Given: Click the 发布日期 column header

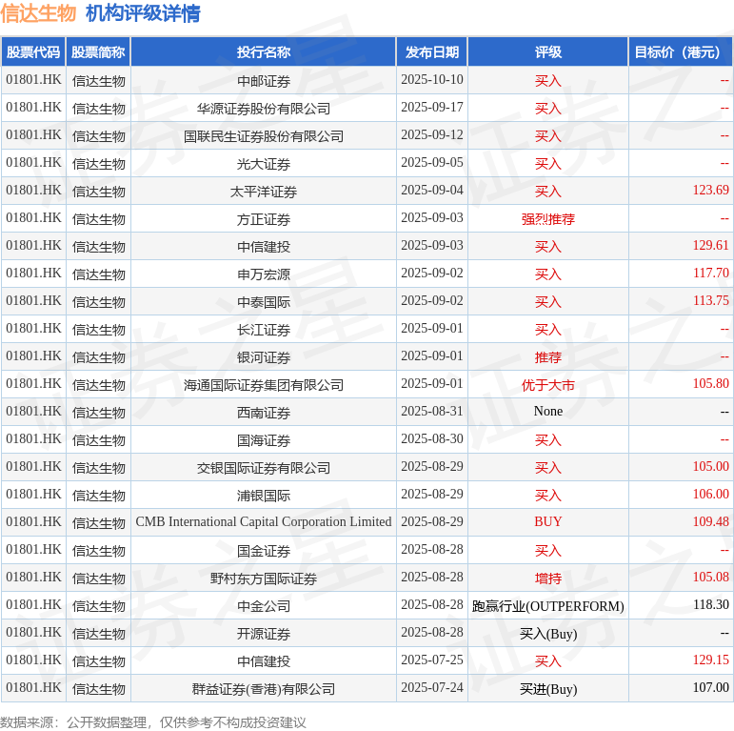Looking at the screenshot, I should [432, 52].
